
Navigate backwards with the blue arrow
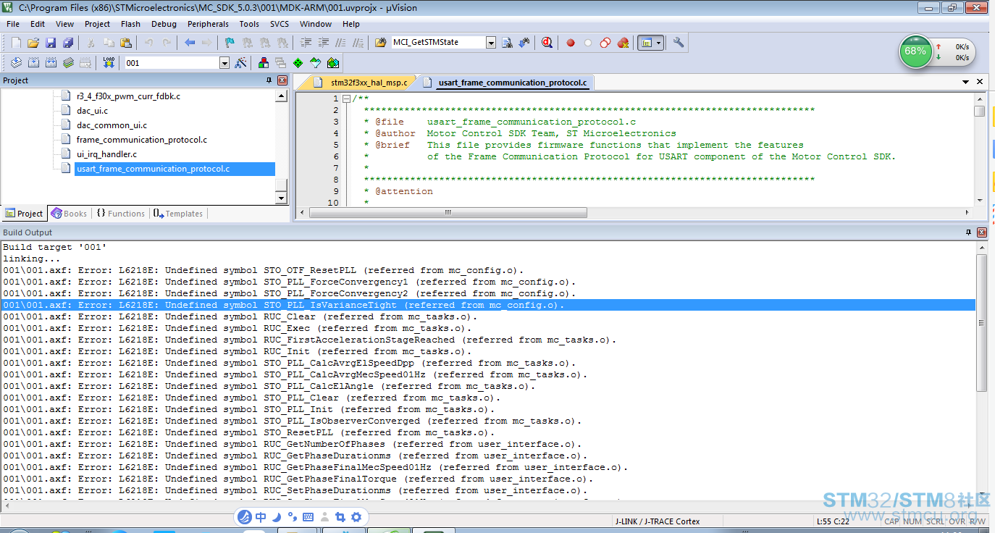(x=190, y=43)
